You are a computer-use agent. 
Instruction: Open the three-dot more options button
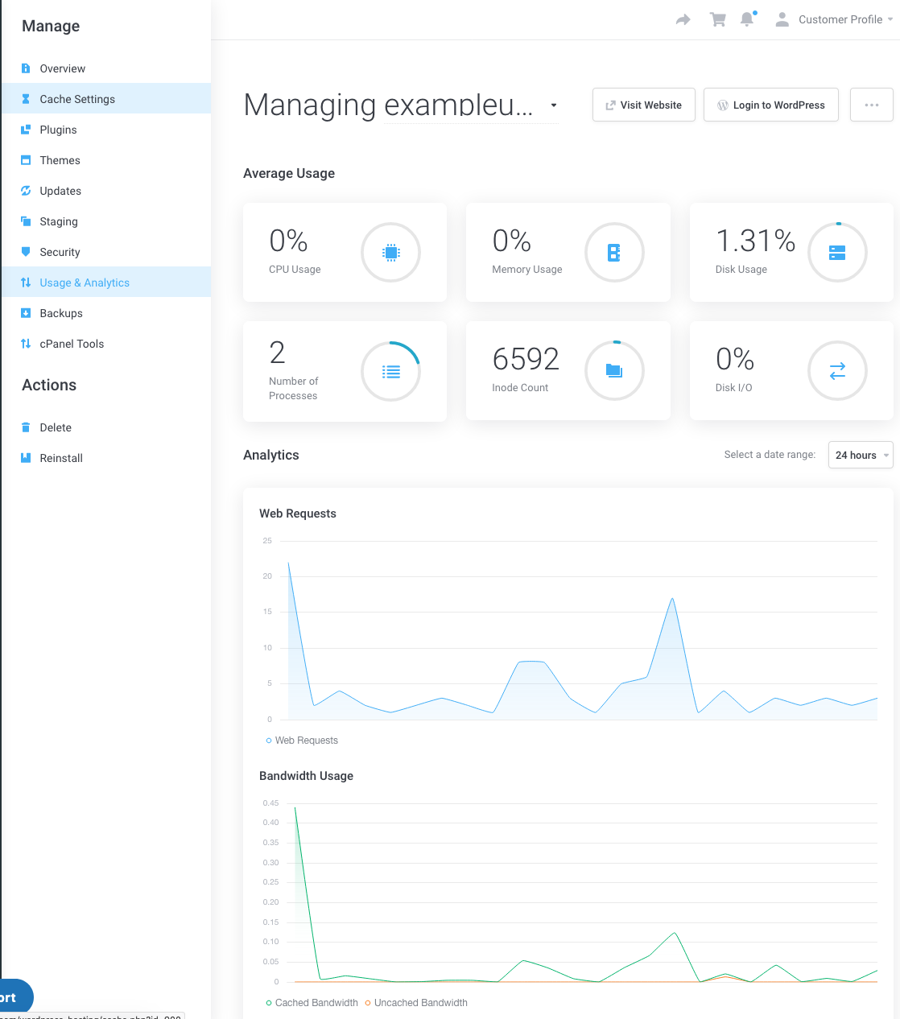871,105
